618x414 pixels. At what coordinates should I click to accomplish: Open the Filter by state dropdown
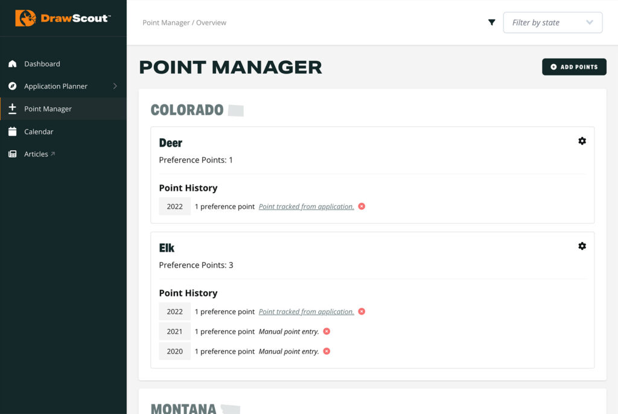click(x=553, y=22)
